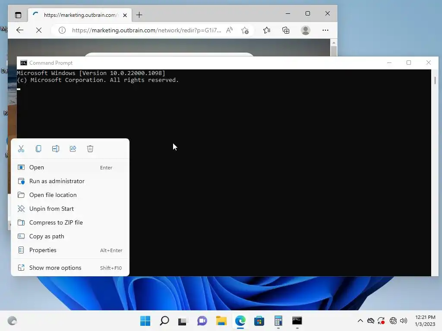This screenshot has height=331, width=442.
Task: Open the Favorites list in Edge
Action: 267,30
